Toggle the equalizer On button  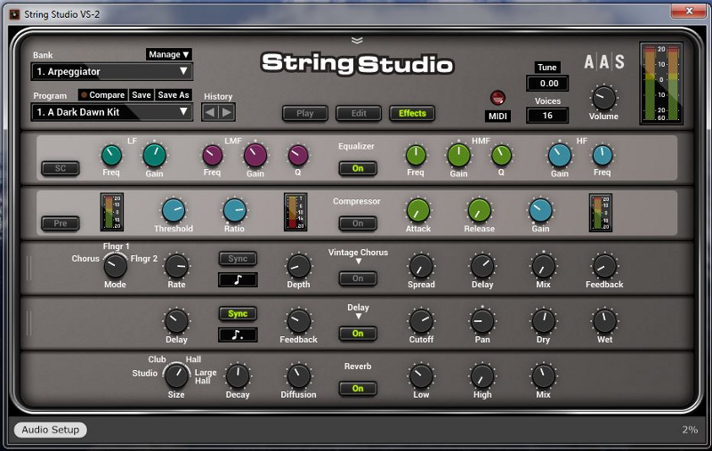click(x=358, y=168)
